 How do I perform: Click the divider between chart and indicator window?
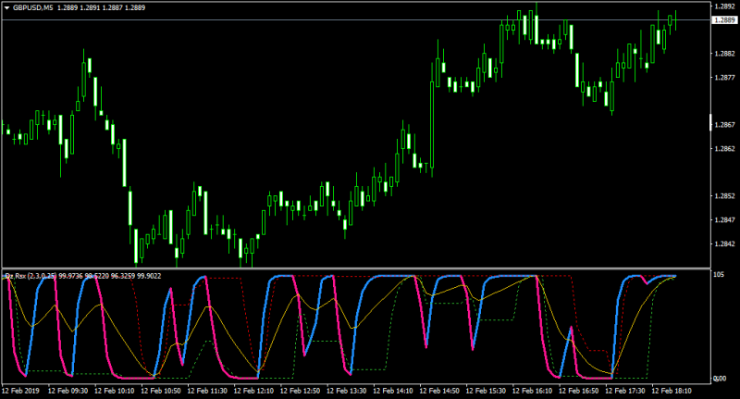pos(356,268)
